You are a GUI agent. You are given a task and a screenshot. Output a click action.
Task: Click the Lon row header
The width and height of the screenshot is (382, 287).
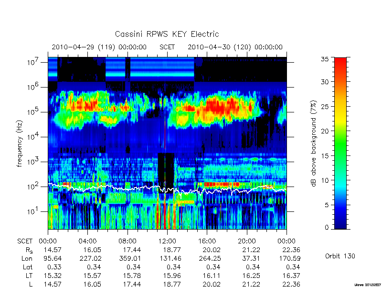[27, 258]
